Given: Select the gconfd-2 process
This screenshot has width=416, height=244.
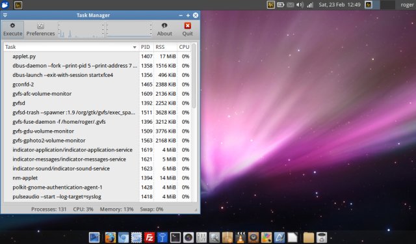Looking at the screenshot, I should pos(97,84).
